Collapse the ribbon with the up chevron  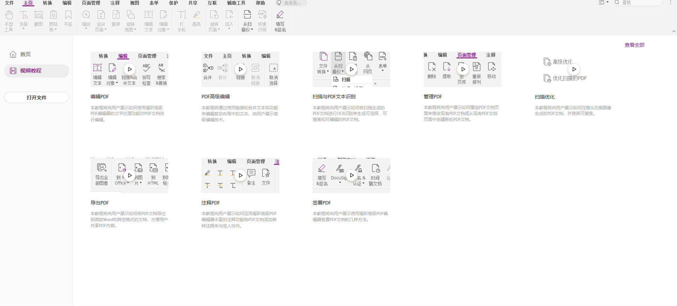pos(674,31)
